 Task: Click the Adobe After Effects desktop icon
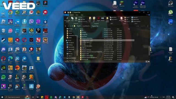point(143,4)
